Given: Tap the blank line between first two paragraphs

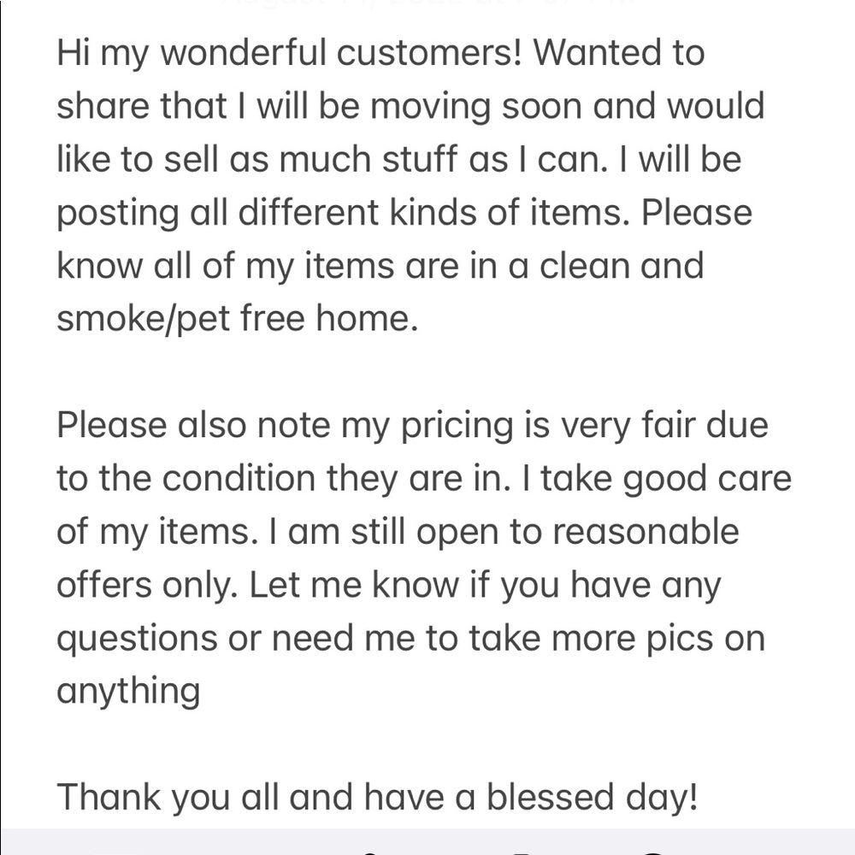Looking at the screenshot, I should point(427,372).
